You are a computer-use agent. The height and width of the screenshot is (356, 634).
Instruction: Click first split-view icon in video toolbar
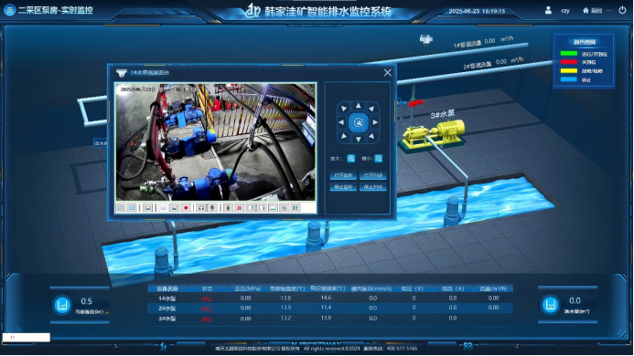[121, 208]
